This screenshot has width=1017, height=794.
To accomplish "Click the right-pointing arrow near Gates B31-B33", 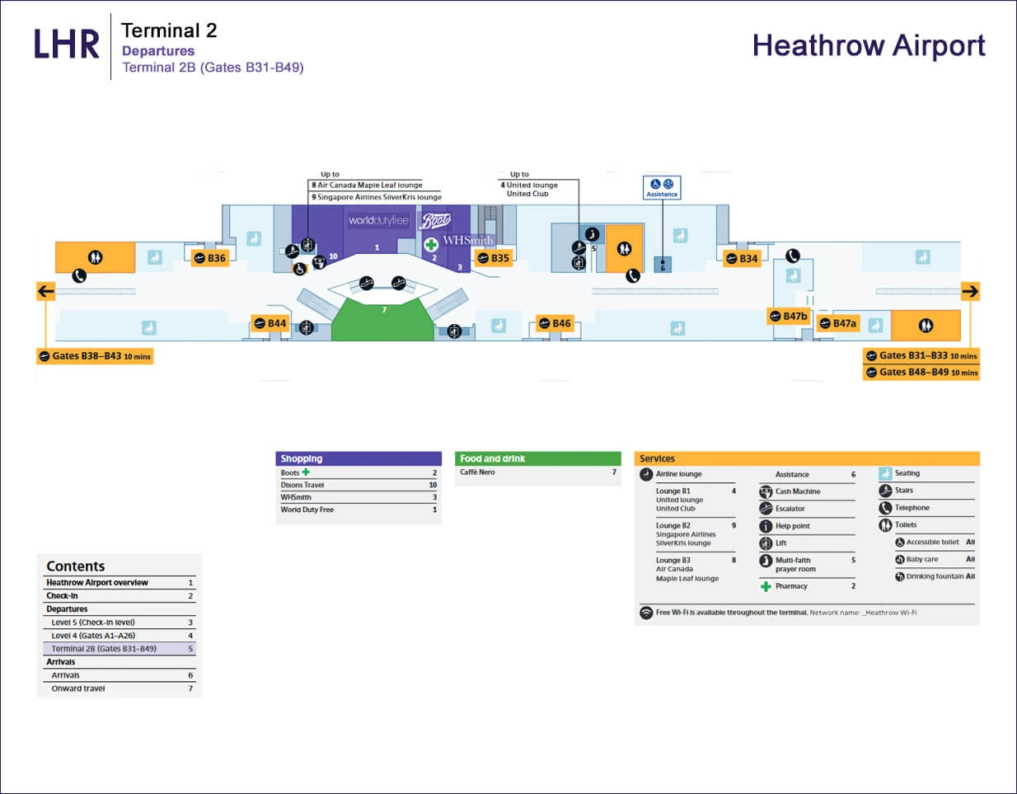I will [969, 290].
